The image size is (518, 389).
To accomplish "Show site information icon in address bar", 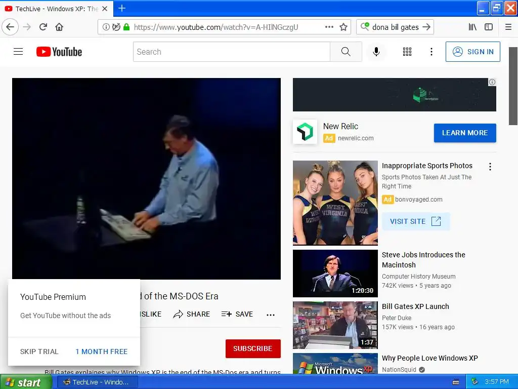I will click(106, 27).
